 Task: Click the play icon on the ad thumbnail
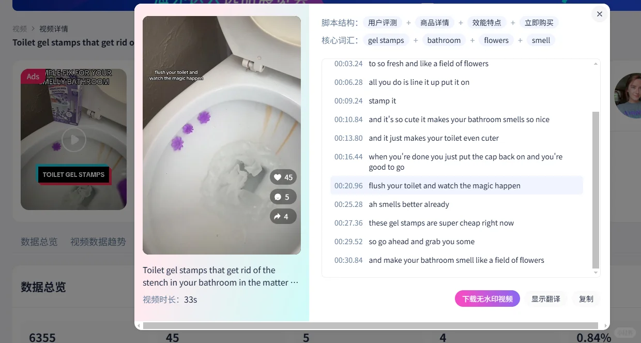point(74,139)
